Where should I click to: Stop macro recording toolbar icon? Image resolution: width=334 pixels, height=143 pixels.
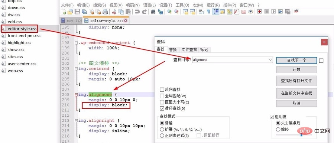click(266, 12)
